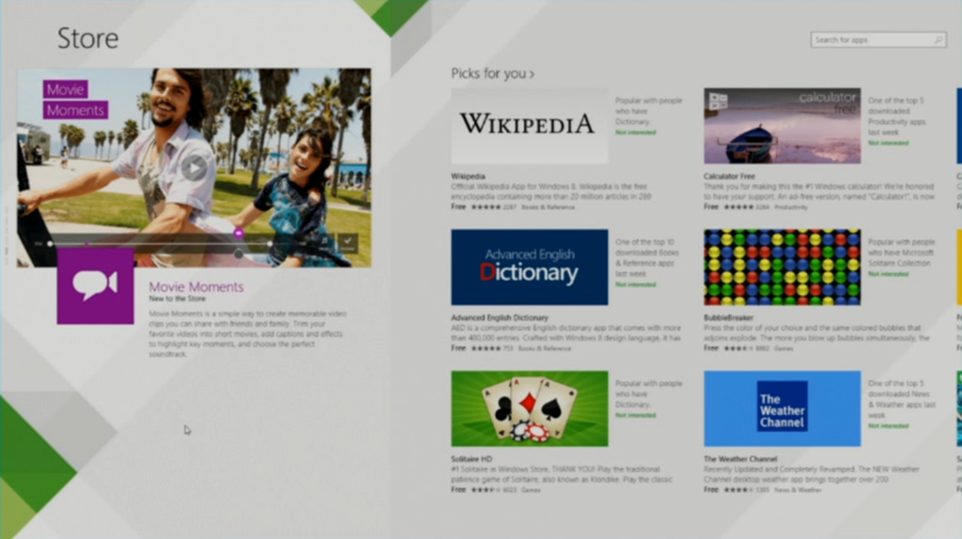Mark The Weather Channel as Not interested
The height and width of the screenshot is (539, 962).
(x=888, y=425)
